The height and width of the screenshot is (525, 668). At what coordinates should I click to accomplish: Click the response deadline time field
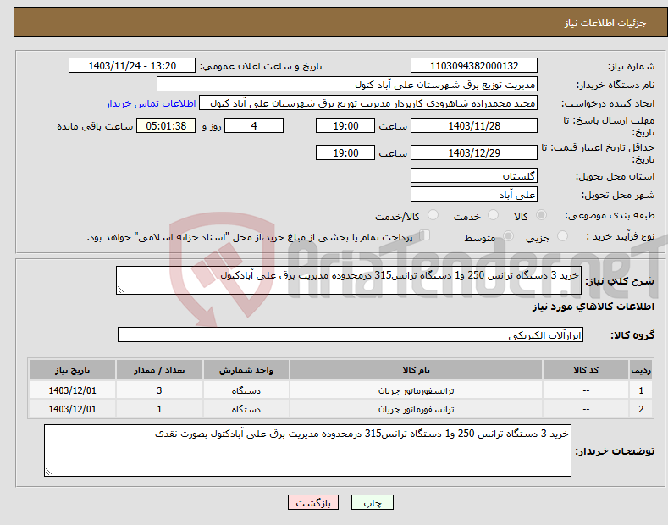(345, 125)
